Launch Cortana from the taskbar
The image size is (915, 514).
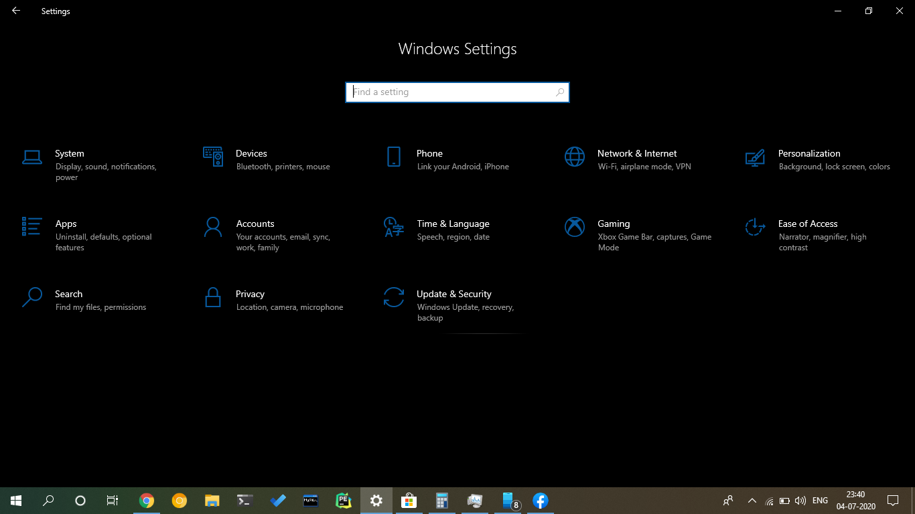80,501
